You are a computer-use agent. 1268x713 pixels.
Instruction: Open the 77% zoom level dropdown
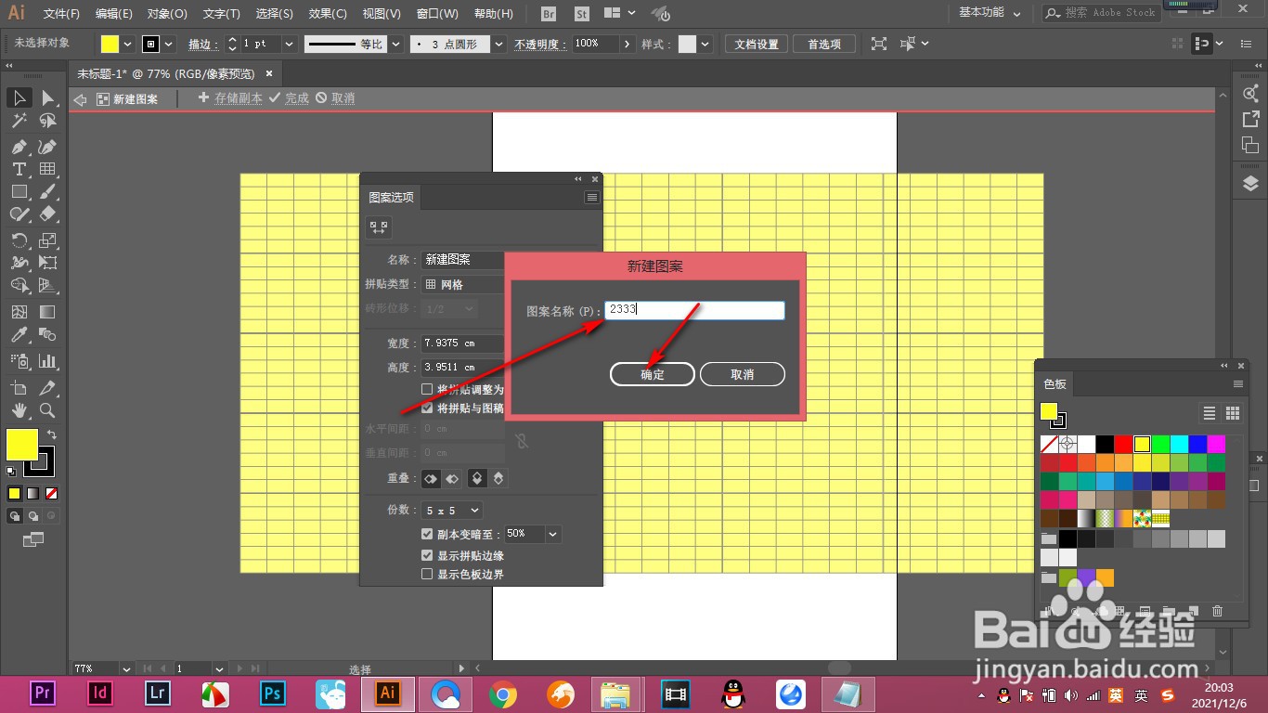(125, 668)
